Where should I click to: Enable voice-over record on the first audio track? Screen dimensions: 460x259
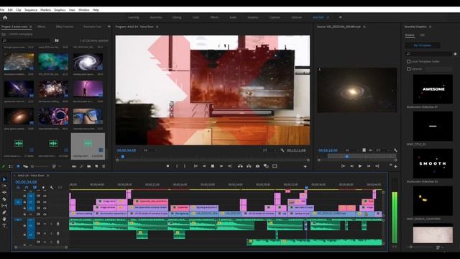pos(57,224)
